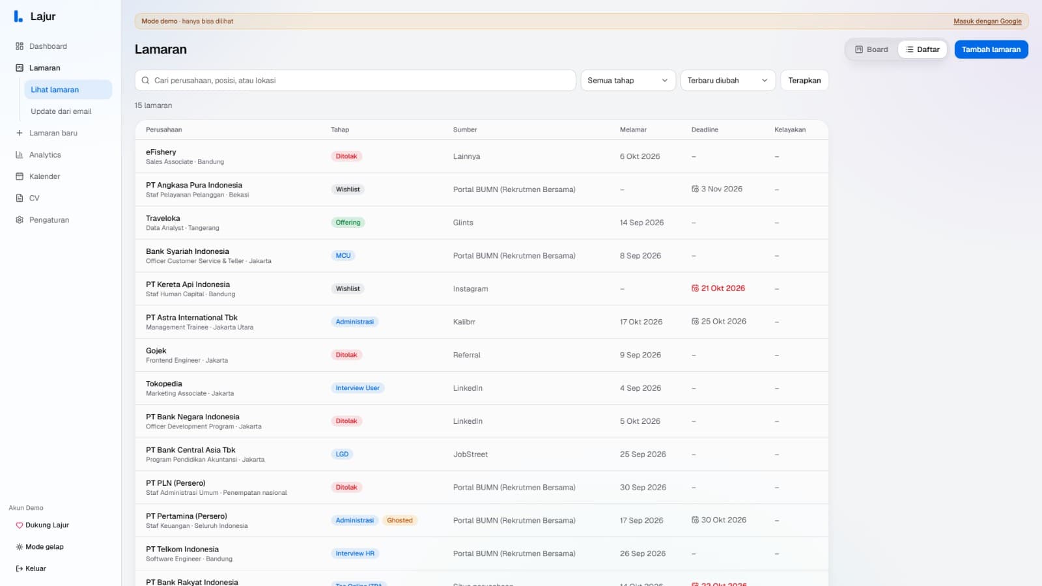Screen dimensions: 1042x586
Task: Click the Lamaran sidebar icon
Action: pos(20,68)
